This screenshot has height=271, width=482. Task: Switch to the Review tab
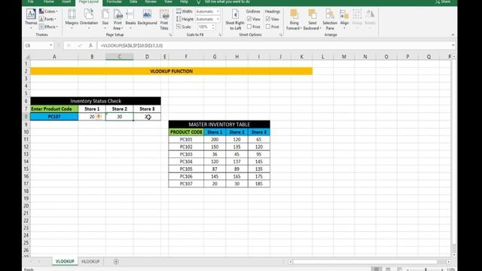[151, 2]
